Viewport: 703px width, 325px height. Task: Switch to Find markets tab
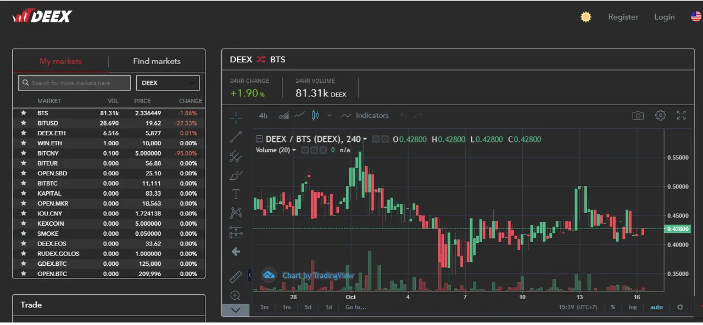[x=157, y=61]
